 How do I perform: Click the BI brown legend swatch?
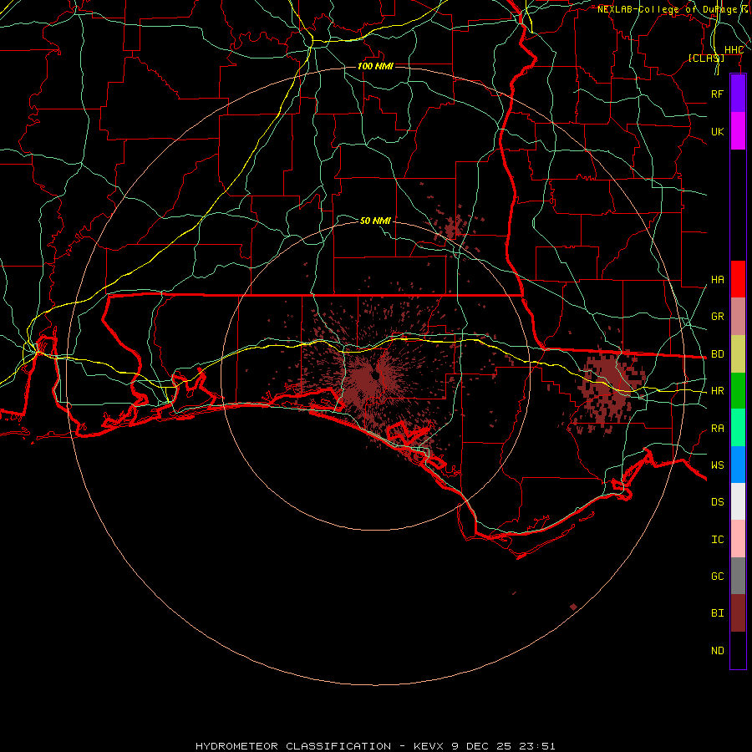[738, 613]
